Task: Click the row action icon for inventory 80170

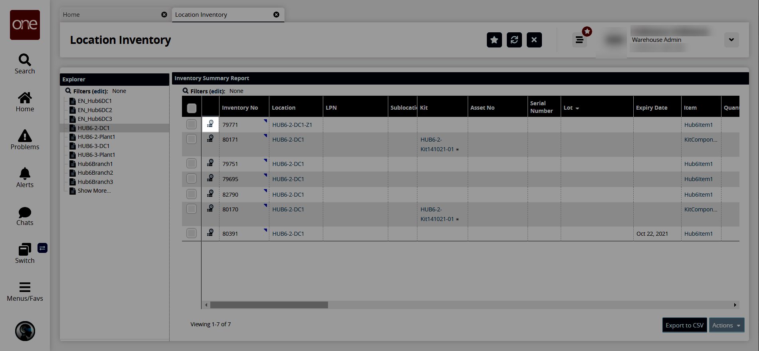Action: pos(210,209)
